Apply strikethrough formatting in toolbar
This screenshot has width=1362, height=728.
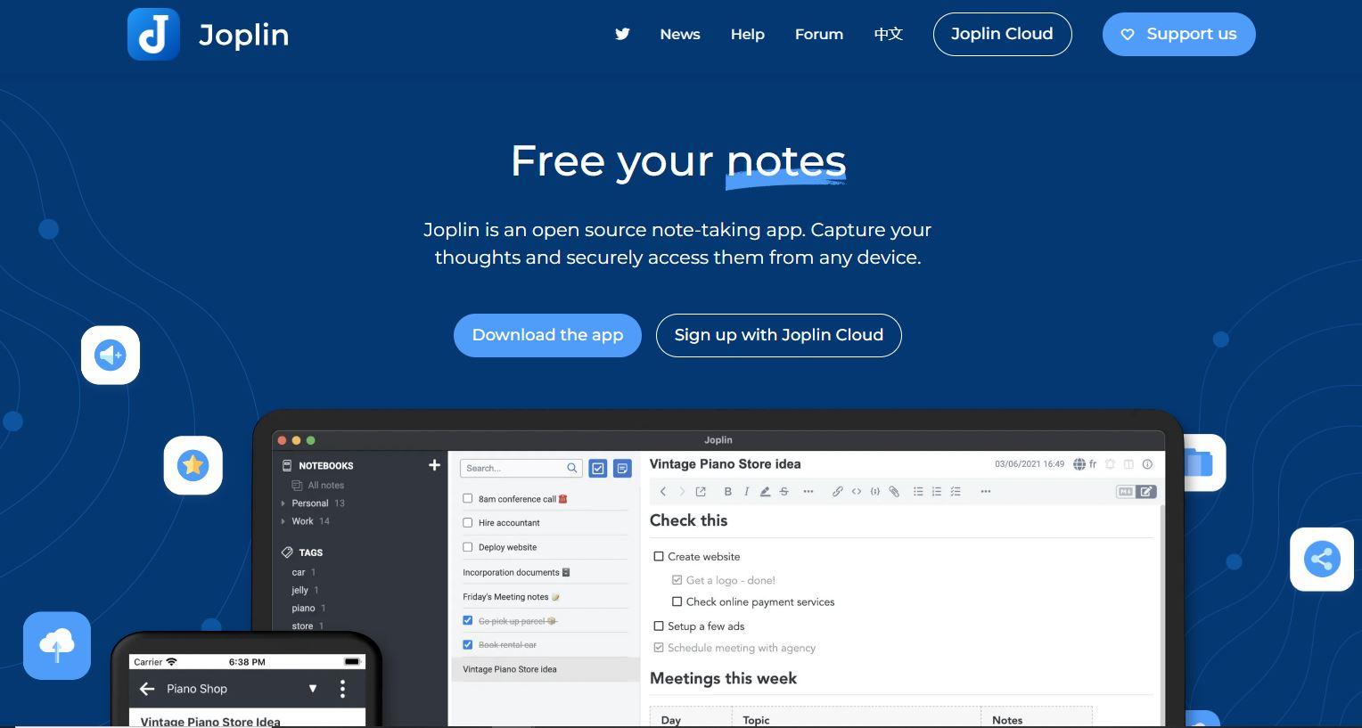click(784, 491)
